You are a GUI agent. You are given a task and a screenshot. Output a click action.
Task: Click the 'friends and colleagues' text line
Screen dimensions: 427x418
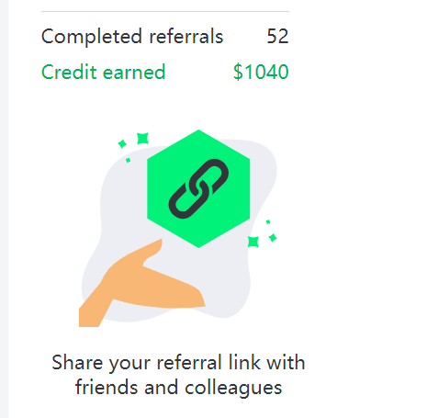tap(178, 388)
